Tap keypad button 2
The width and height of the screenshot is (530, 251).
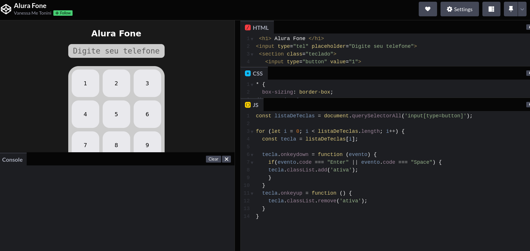(x=116, y=83)
